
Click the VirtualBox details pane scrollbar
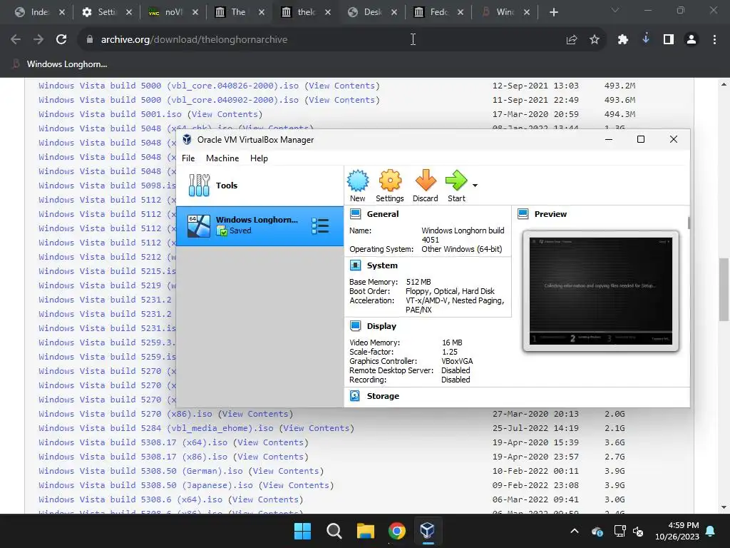[689, 223]
